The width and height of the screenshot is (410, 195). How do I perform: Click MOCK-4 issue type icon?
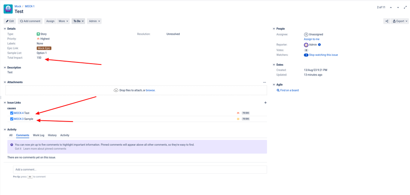11,113
